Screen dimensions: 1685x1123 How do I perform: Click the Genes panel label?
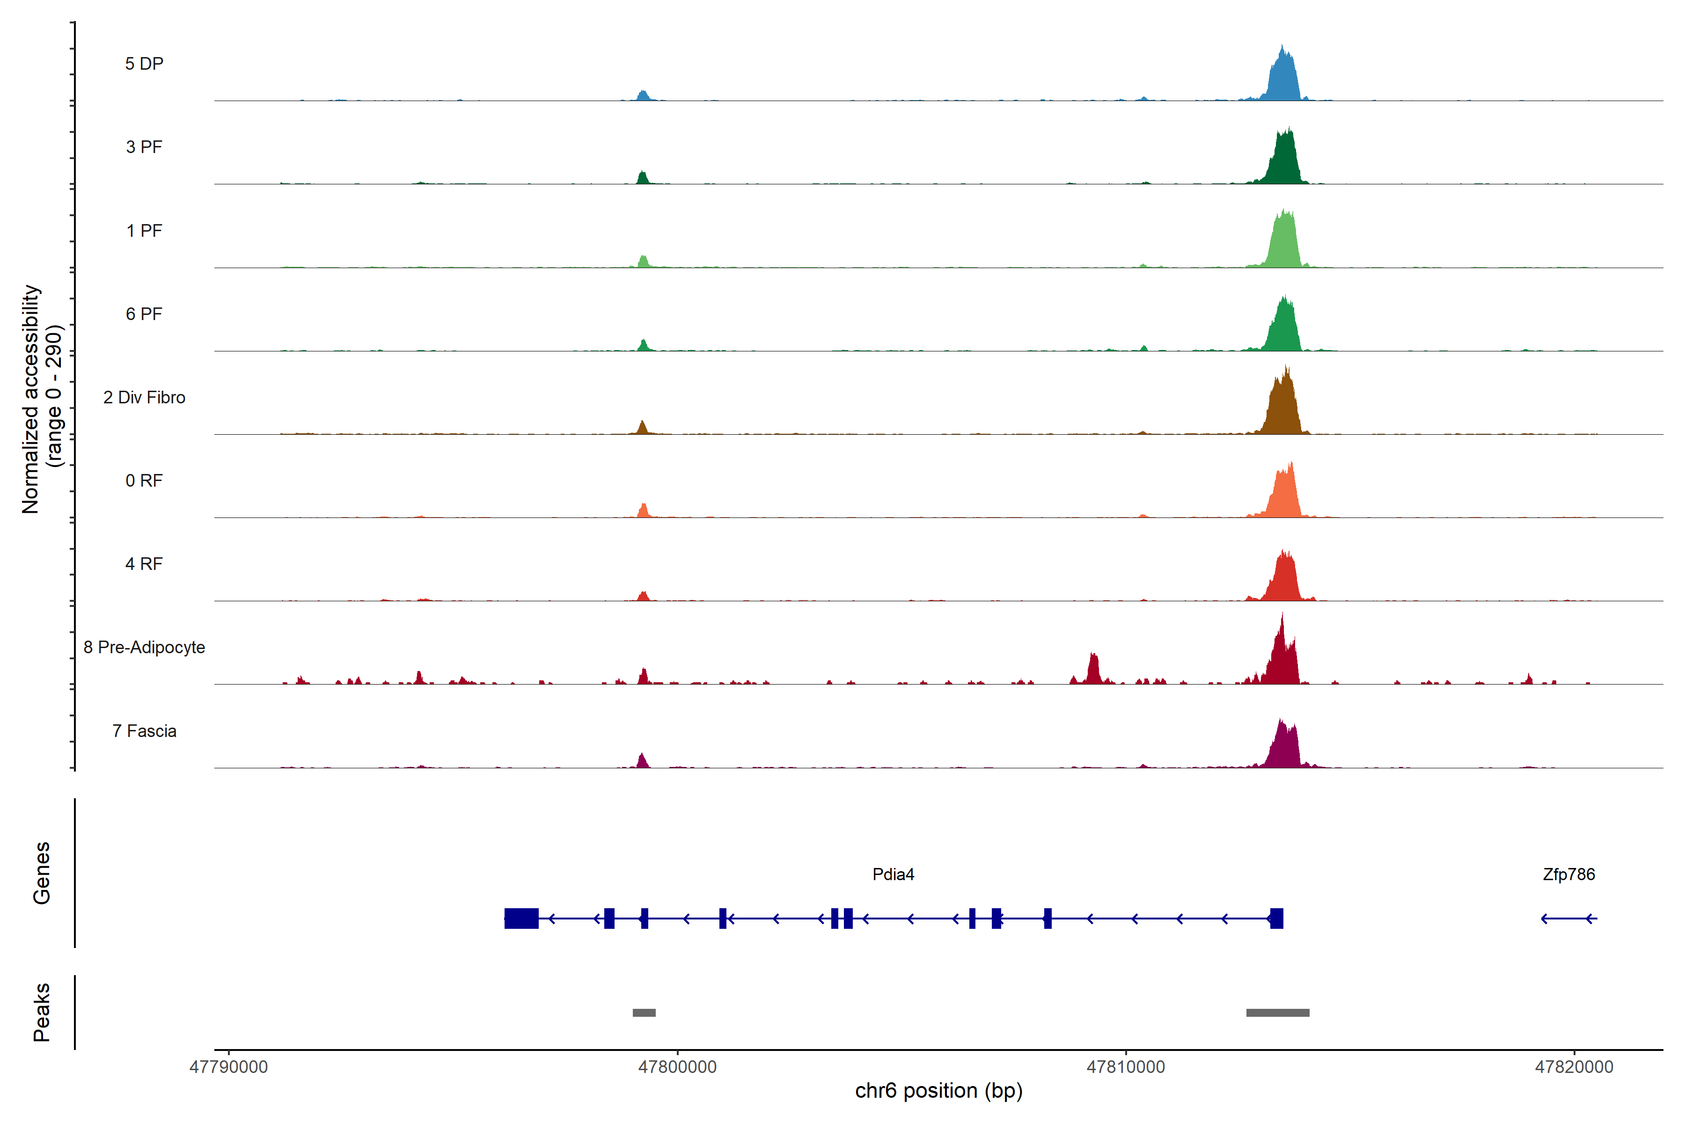pos(42,872)
